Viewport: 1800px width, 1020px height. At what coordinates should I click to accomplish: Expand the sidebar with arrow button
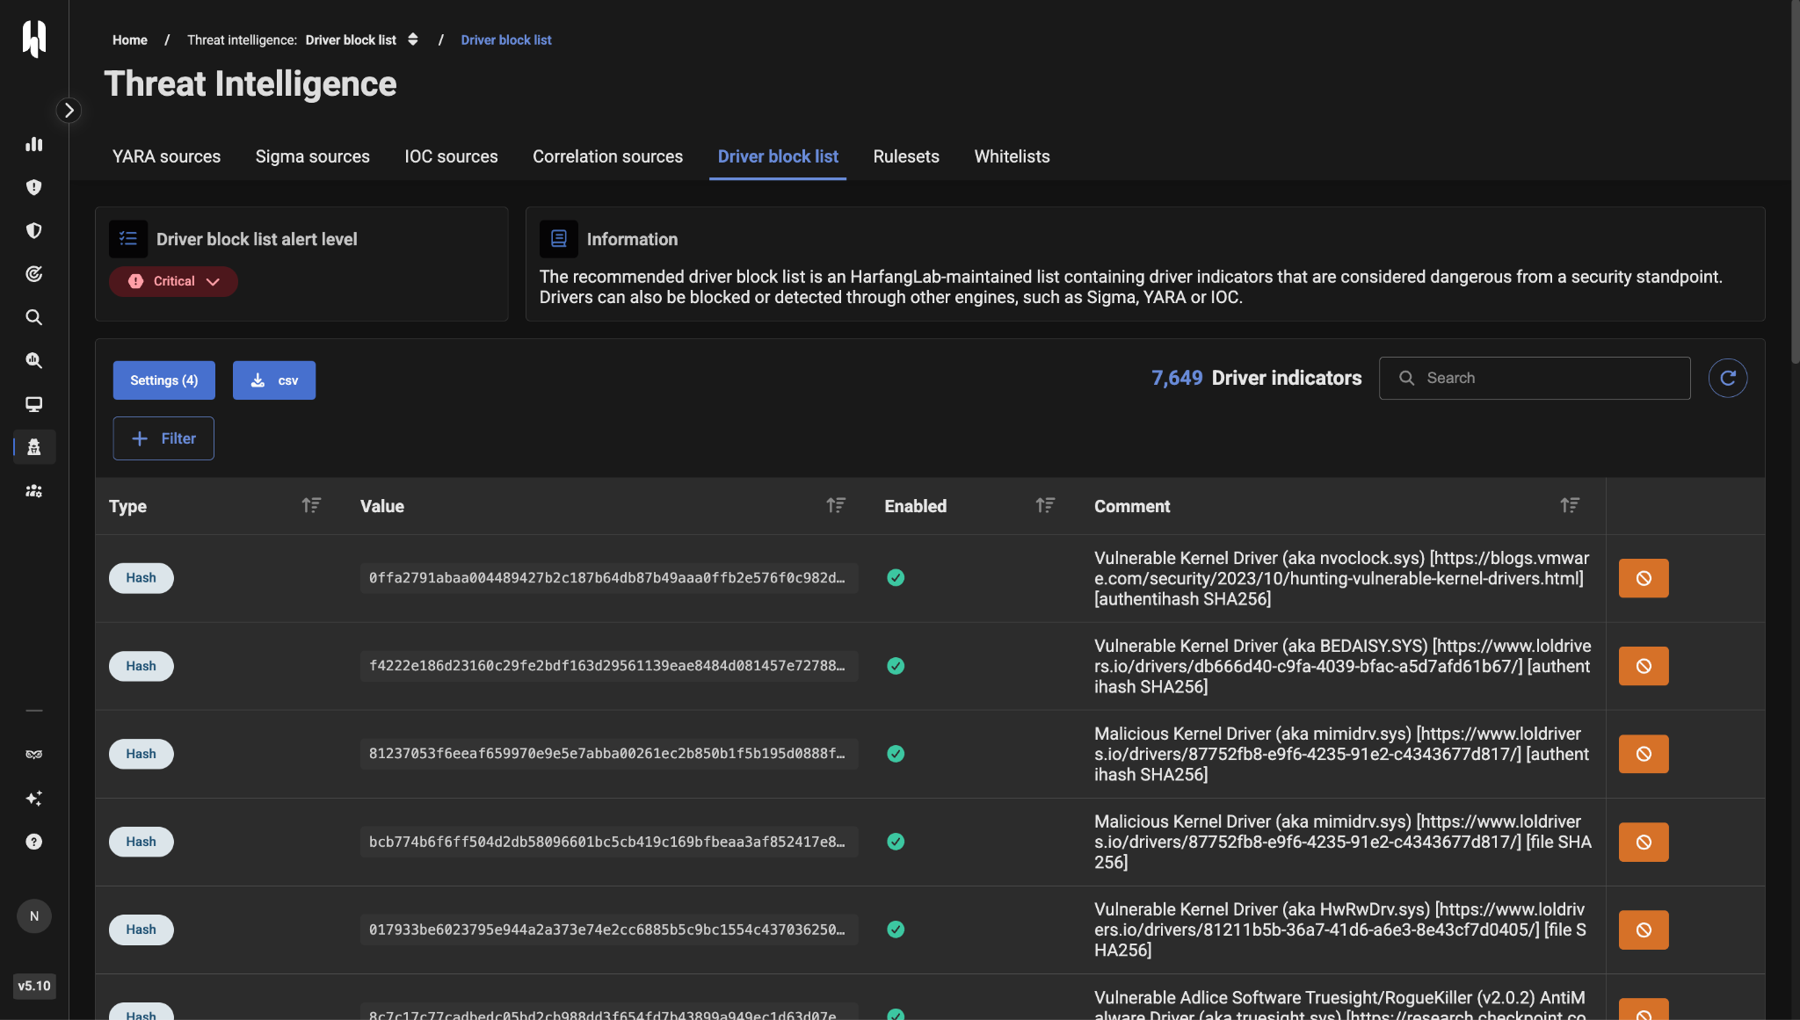tap(69, 110)
